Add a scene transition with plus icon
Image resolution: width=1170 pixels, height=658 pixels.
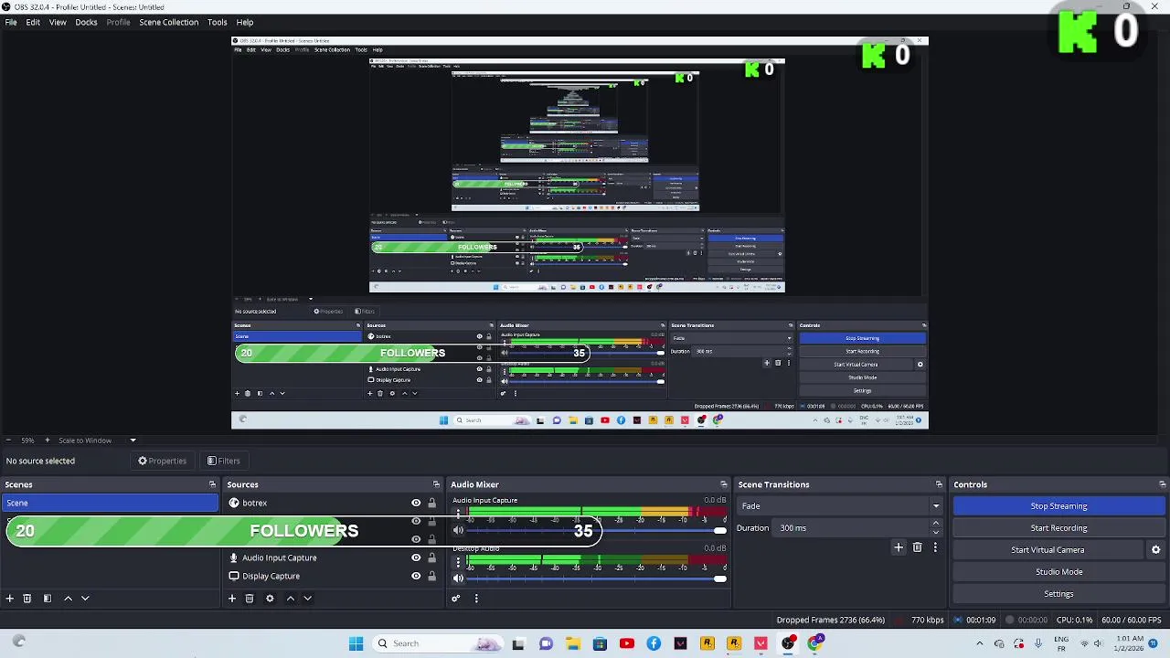tap(899, 547)
